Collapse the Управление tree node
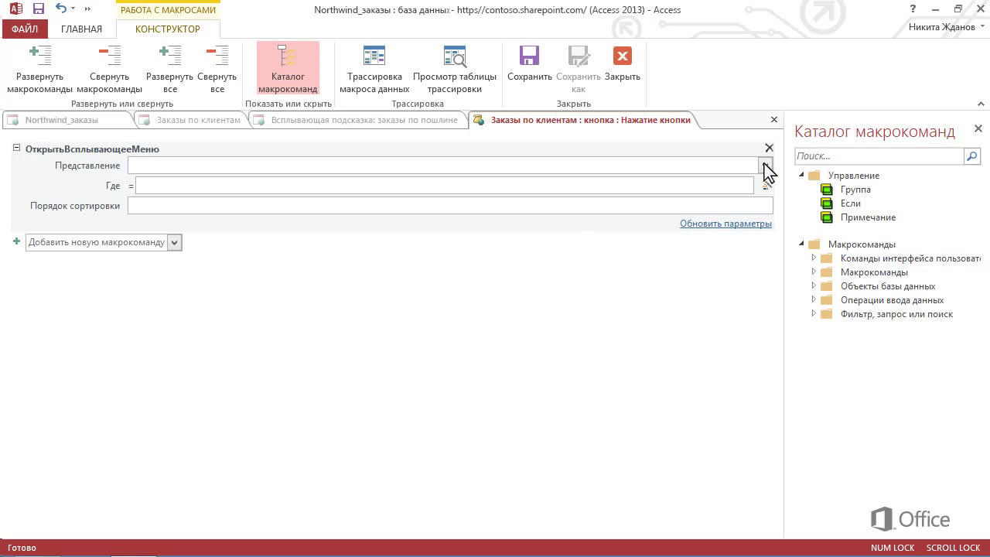Image resolution: width=990 pixels, height=557 pixels. 801,175
